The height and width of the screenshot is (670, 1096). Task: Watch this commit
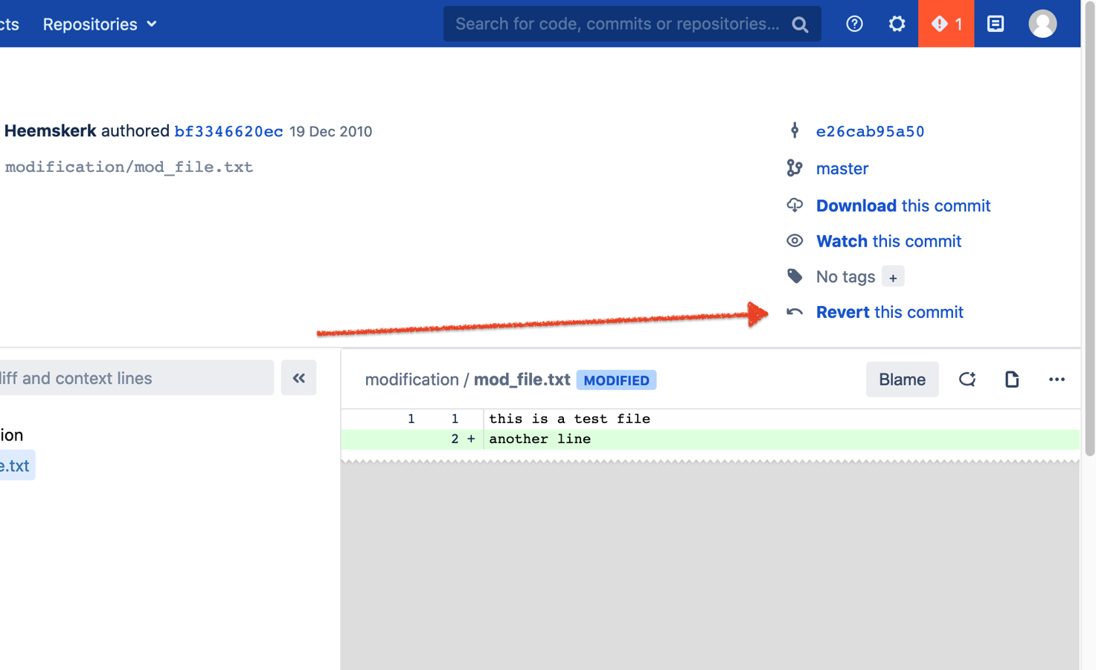[888, 241]
